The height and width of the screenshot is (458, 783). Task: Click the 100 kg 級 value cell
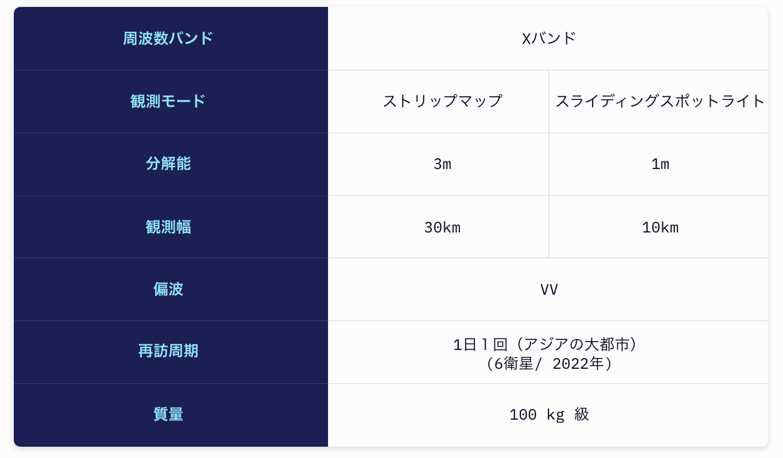[548, 415]
